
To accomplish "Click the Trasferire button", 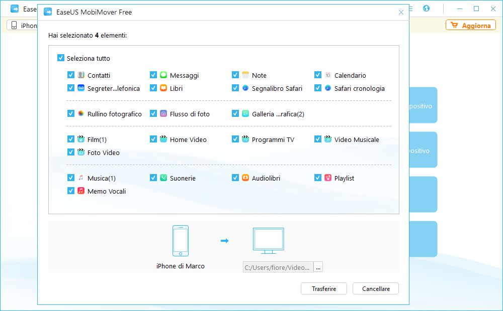I will click(323, 288).
